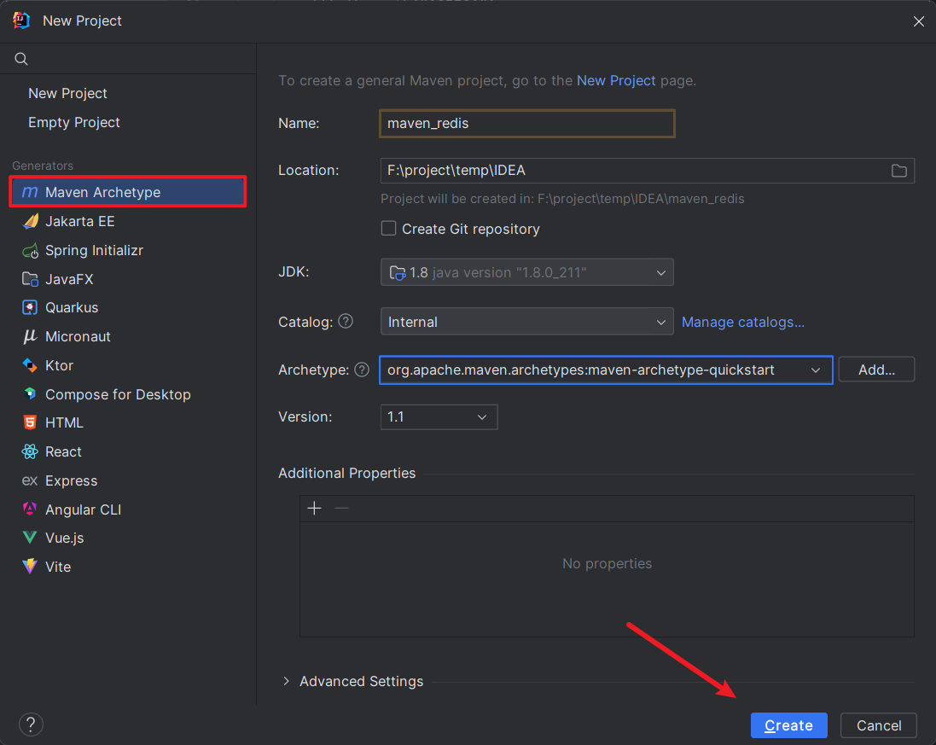Click the Archetype help question icon
This screenshot has width=936, height=745.
coord(362,370)
